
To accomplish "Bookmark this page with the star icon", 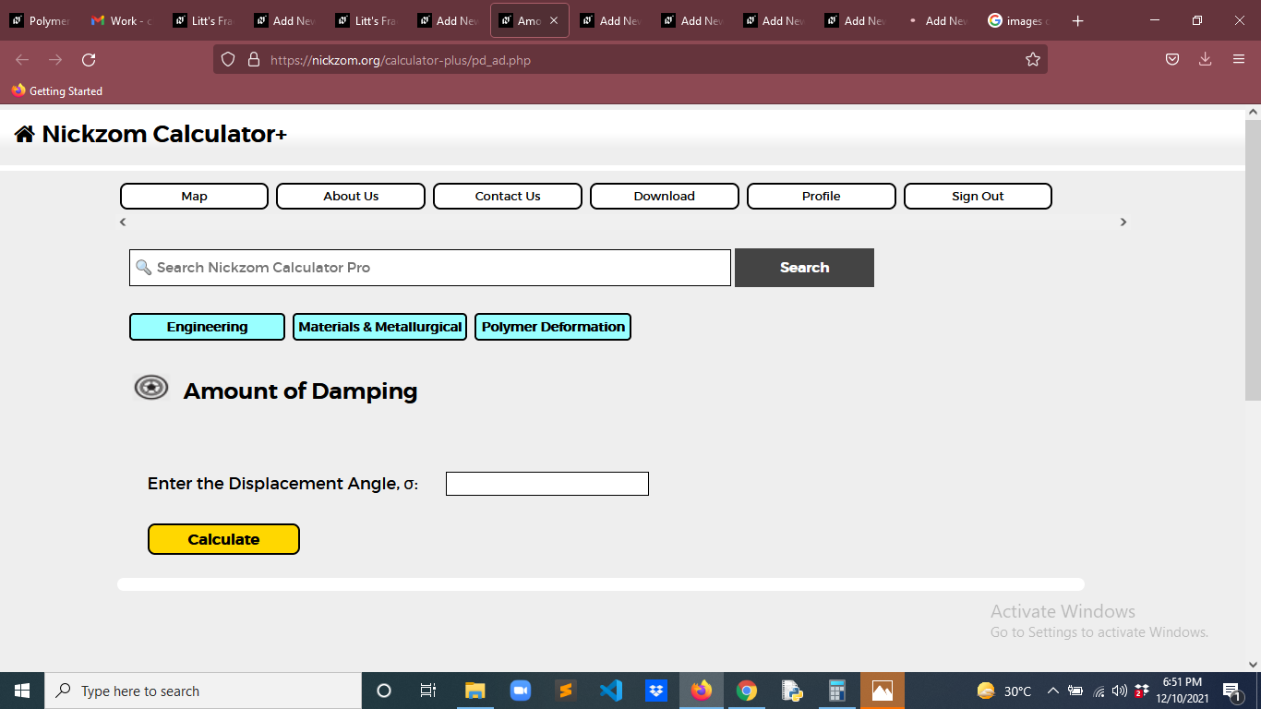I will point(1032,60).
